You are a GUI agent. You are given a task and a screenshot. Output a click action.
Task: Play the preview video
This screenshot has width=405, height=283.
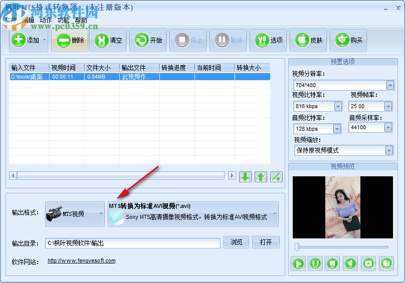coord(298,263)
